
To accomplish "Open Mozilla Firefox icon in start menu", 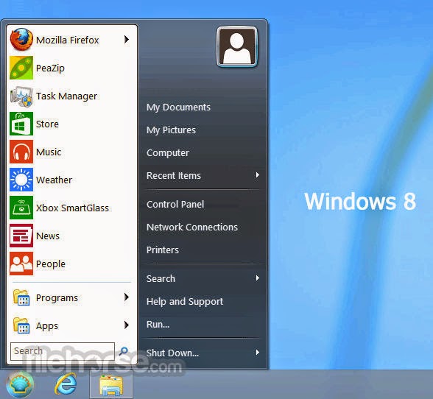I will 21,40.
